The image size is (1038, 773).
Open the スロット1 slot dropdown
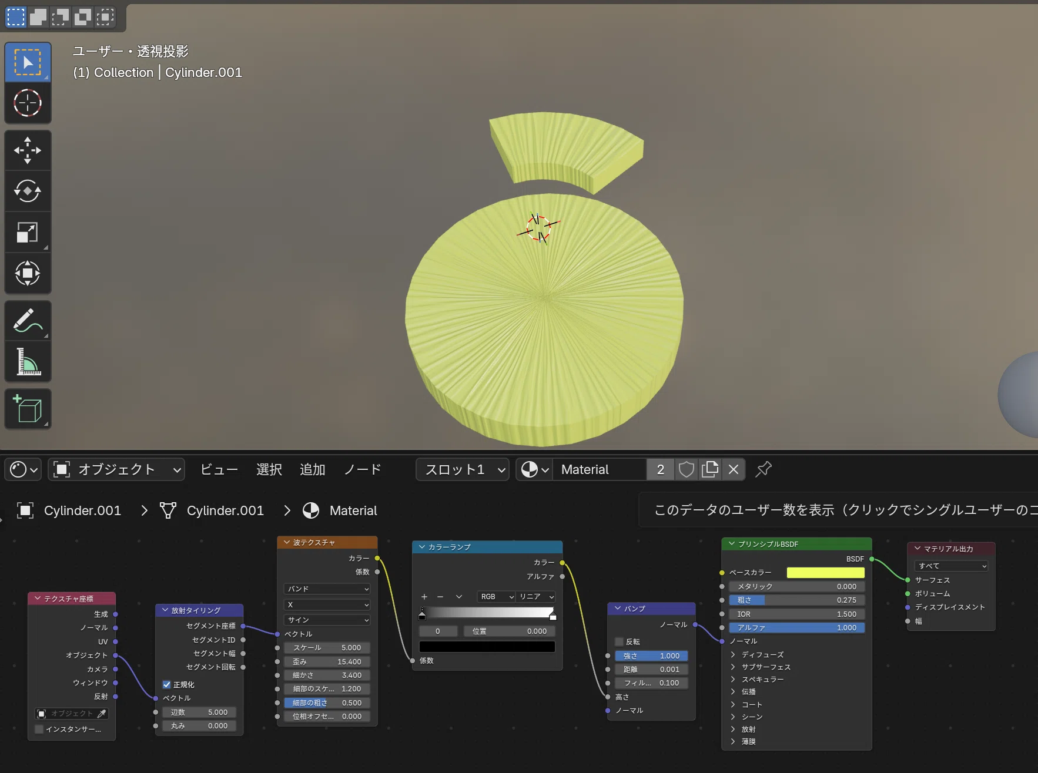tap(463, 469)
